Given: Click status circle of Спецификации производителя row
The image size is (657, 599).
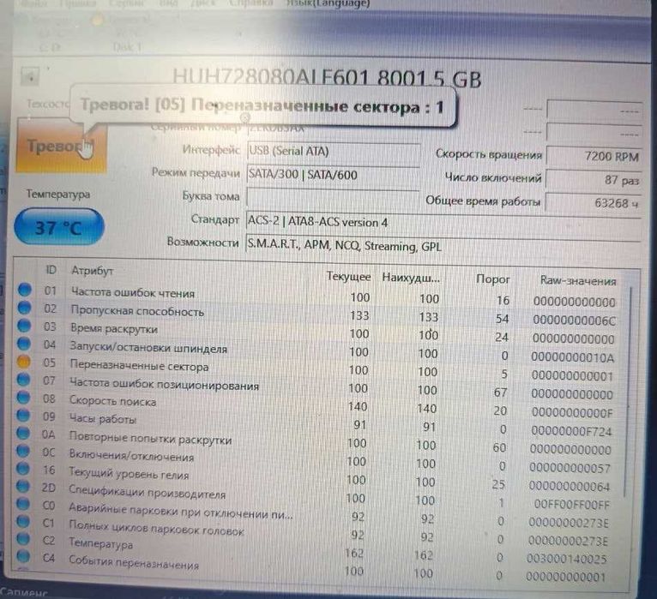Looking at the screenshot, I should click(22, 486).
